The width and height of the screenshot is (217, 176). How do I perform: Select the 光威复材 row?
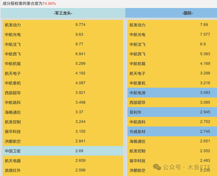(172, 131)
